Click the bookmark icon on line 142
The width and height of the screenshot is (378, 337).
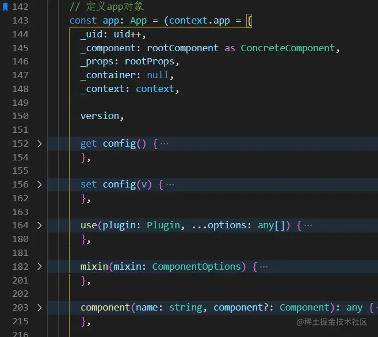click(5, 7)
